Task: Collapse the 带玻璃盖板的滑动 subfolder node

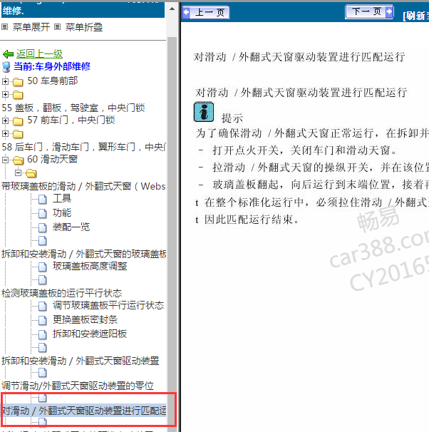Action: [19, 173]
